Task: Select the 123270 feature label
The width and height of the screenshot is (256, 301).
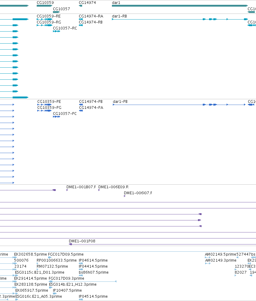Action: [x=242, y=266]
